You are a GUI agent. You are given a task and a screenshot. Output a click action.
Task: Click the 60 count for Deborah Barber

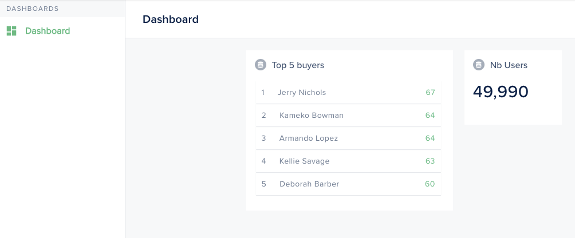pyautogui.click(x=430, y=184)
